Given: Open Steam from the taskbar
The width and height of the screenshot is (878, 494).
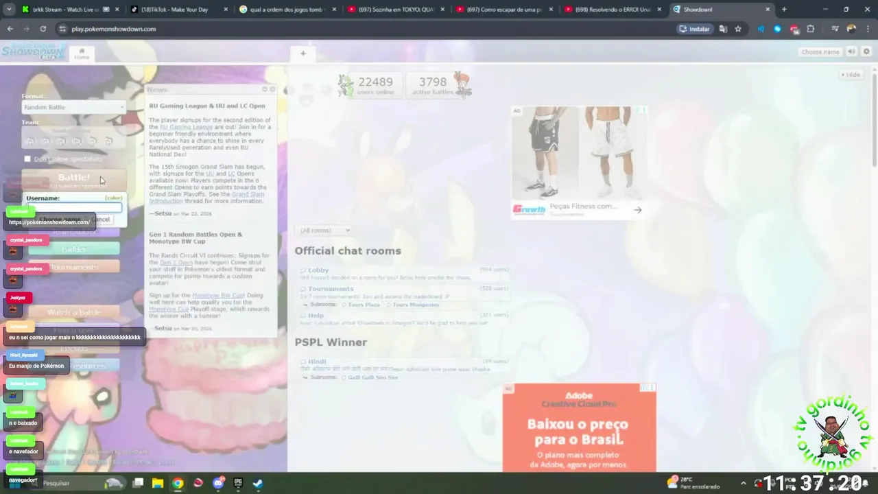Looking at the screenshot, I should [258, 483].
